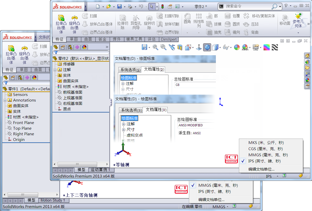
Task: Open 系统选项(S) tab in ANSI-MODIFIED dialog
Action: point(131,110)
